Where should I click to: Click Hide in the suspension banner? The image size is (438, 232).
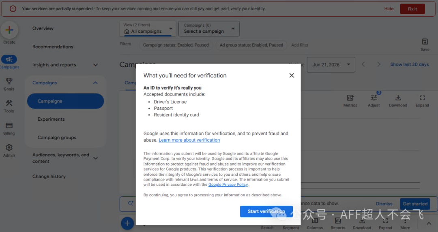point(389,9)
